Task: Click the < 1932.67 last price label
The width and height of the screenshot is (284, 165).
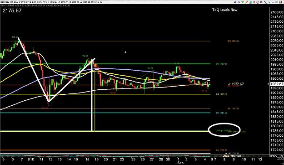Action: click(236, 84)
